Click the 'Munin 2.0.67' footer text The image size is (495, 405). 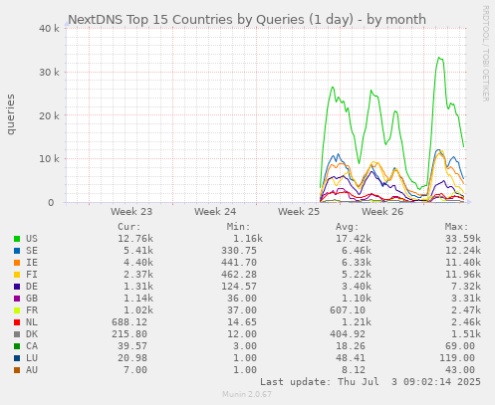click(x=247, y=394)
